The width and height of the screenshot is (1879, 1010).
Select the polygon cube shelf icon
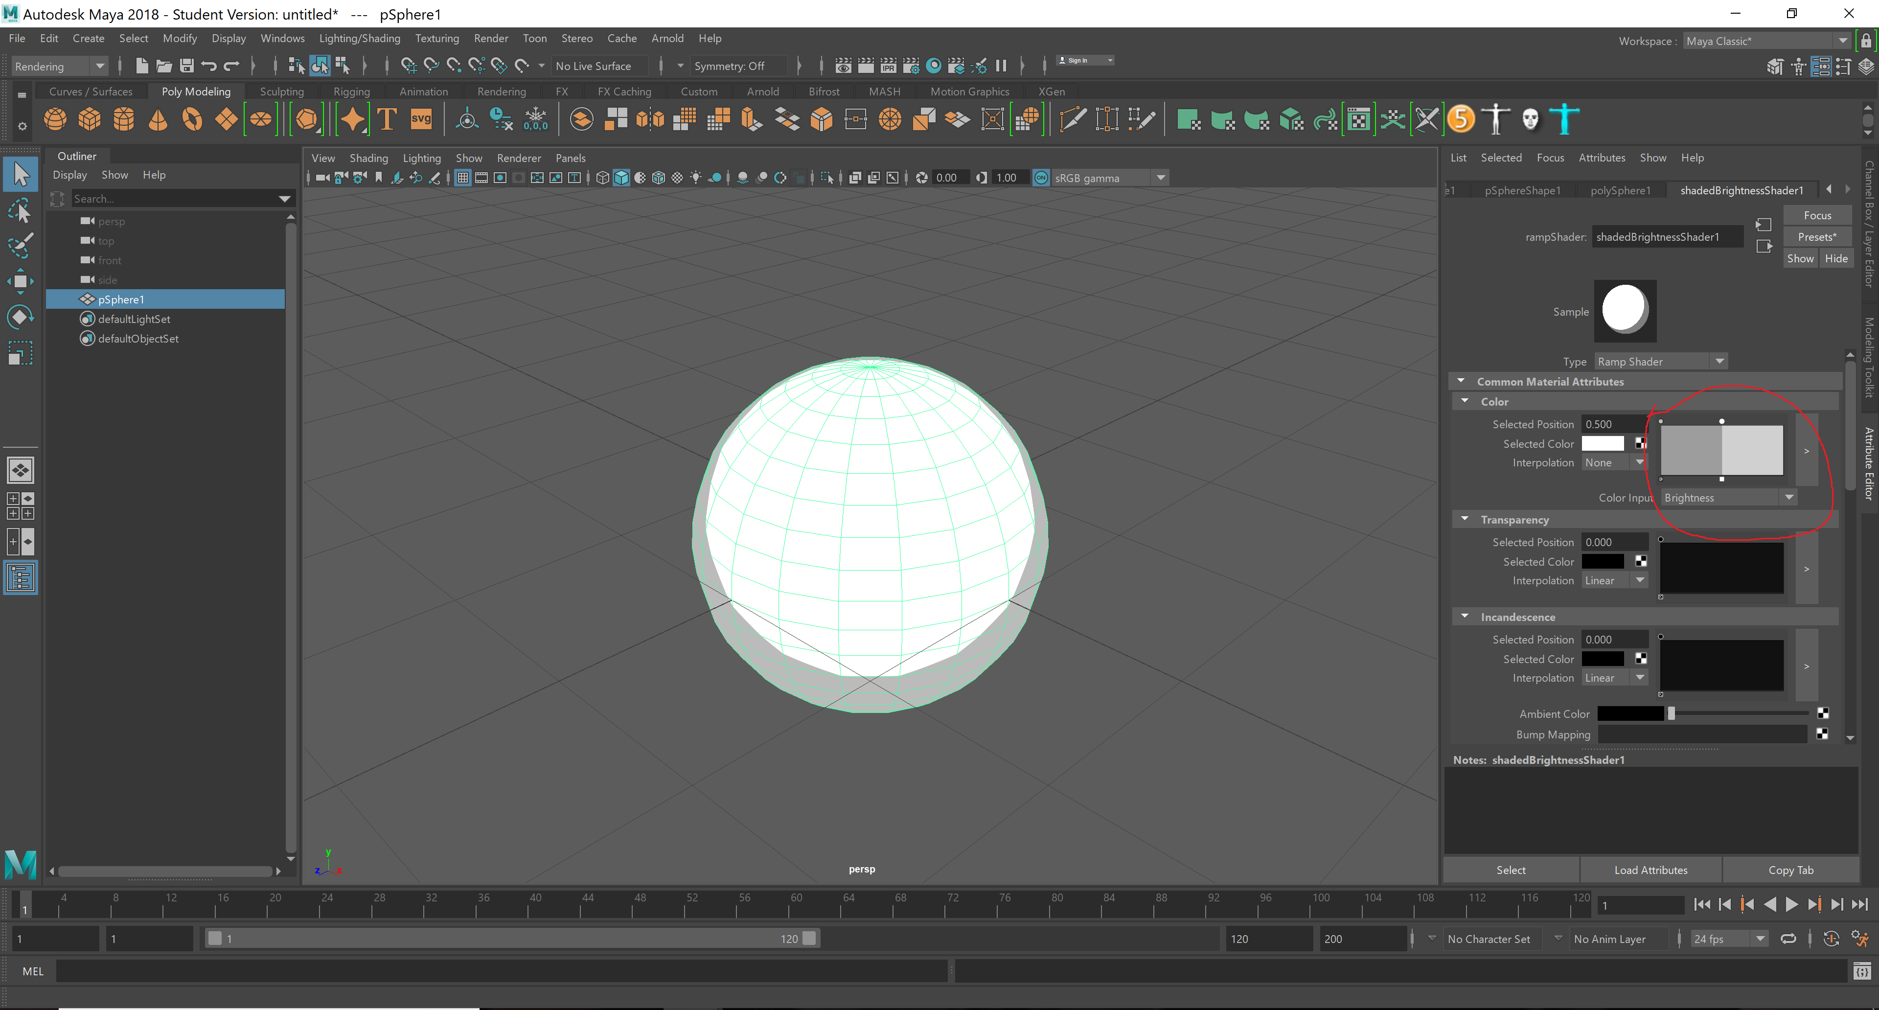coord(90,119)
